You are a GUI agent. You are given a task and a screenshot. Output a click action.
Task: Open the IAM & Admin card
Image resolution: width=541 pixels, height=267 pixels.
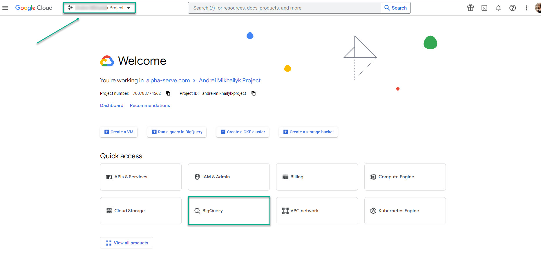click(x=229, y=177)
